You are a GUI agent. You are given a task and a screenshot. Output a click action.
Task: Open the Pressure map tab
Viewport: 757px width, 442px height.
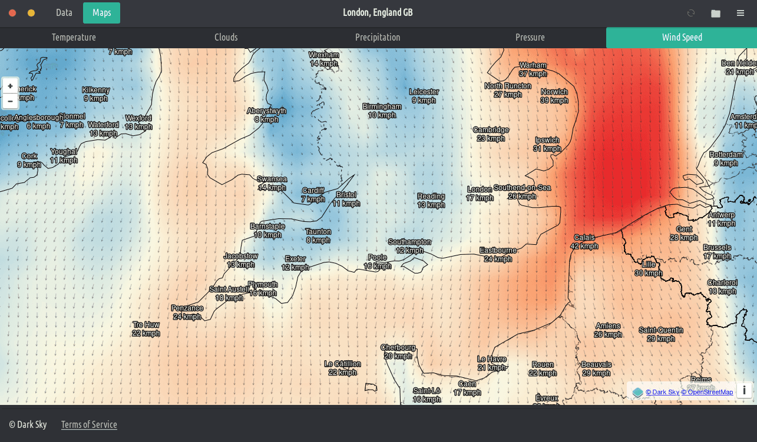[x=530, y=38]
